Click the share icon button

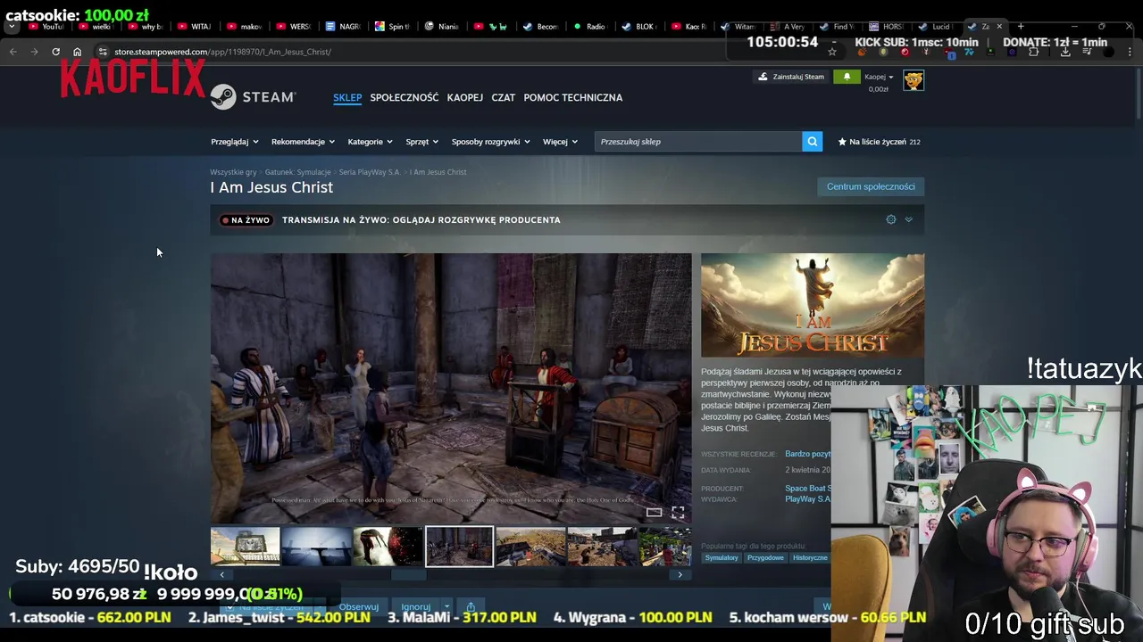coord(471,606)
